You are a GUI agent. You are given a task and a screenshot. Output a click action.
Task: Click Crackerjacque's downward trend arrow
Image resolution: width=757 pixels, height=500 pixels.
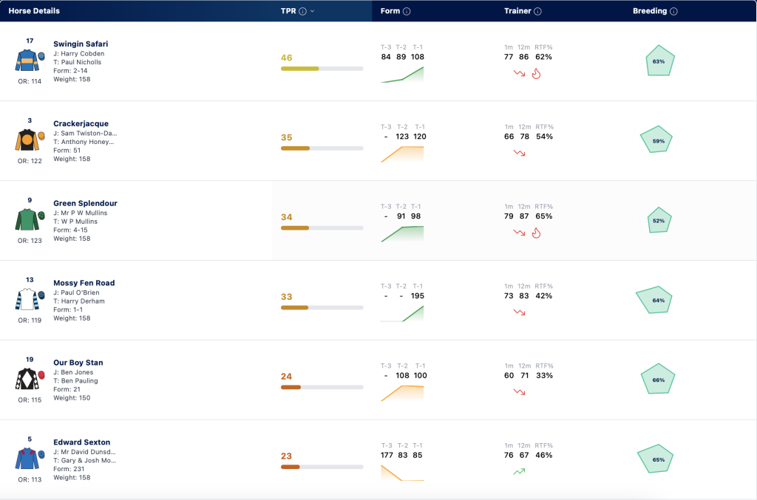point(519,153)
